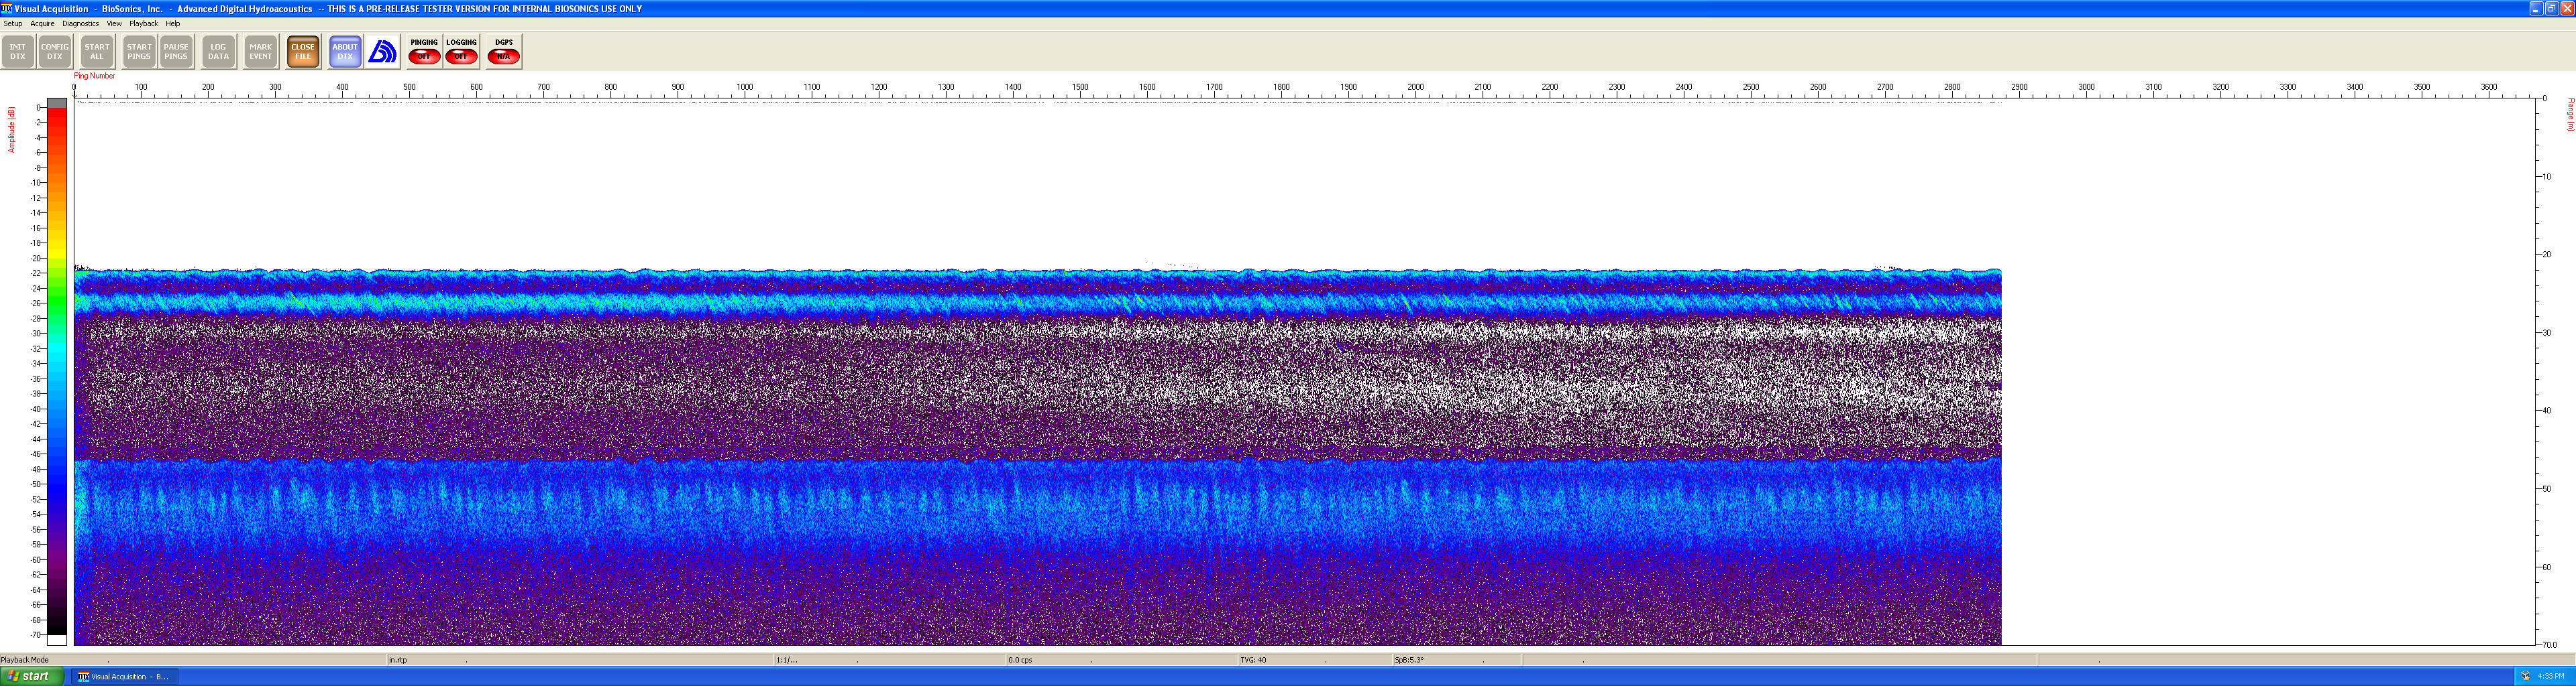Click the SpB:5.3° status entry
This screenshot has width=2576, height=686.
pos(1409,660)
